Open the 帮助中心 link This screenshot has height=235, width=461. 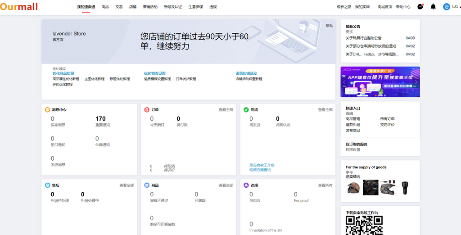coord(403,7)
